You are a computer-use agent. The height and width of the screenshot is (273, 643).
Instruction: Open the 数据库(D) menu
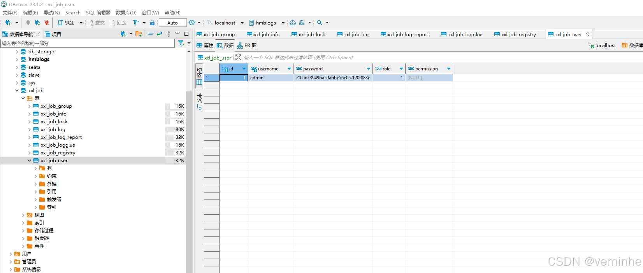click(x=126, y=12)
